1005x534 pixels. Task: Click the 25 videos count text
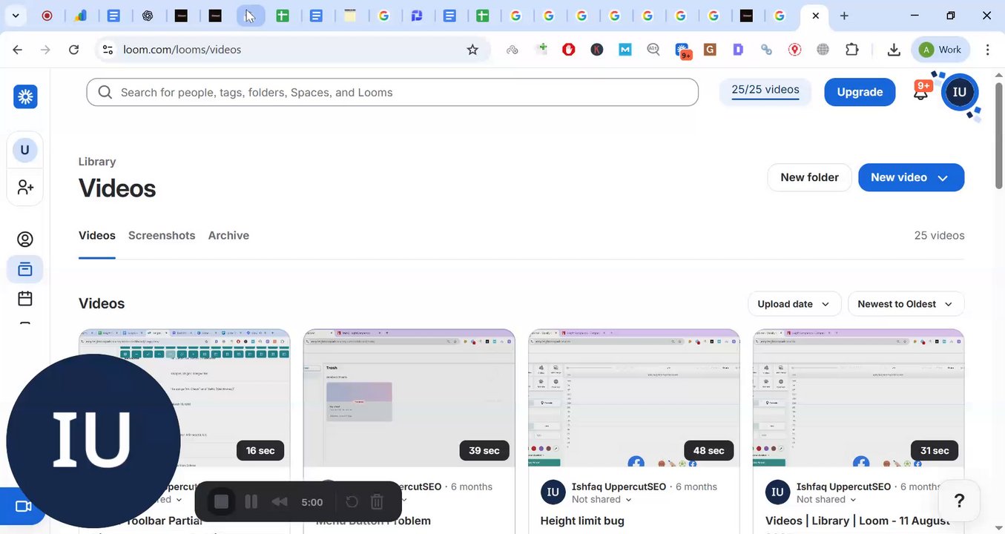(939, 235)
